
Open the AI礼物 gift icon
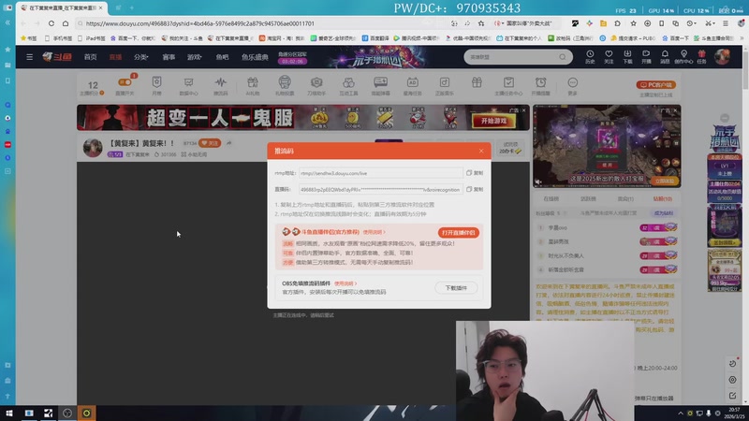tap(252, 85)
